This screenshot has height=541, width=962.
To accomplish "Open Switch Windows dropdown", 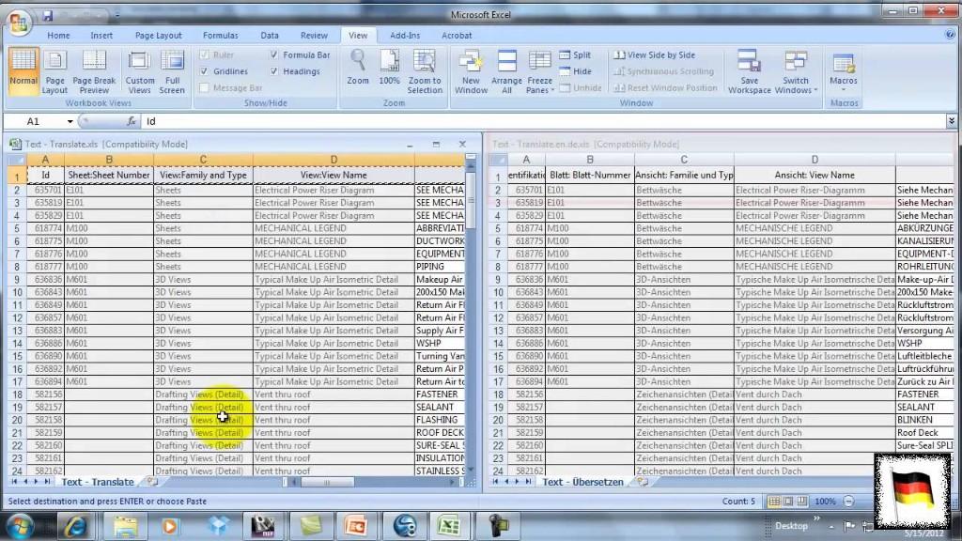I will coord(796,71).
